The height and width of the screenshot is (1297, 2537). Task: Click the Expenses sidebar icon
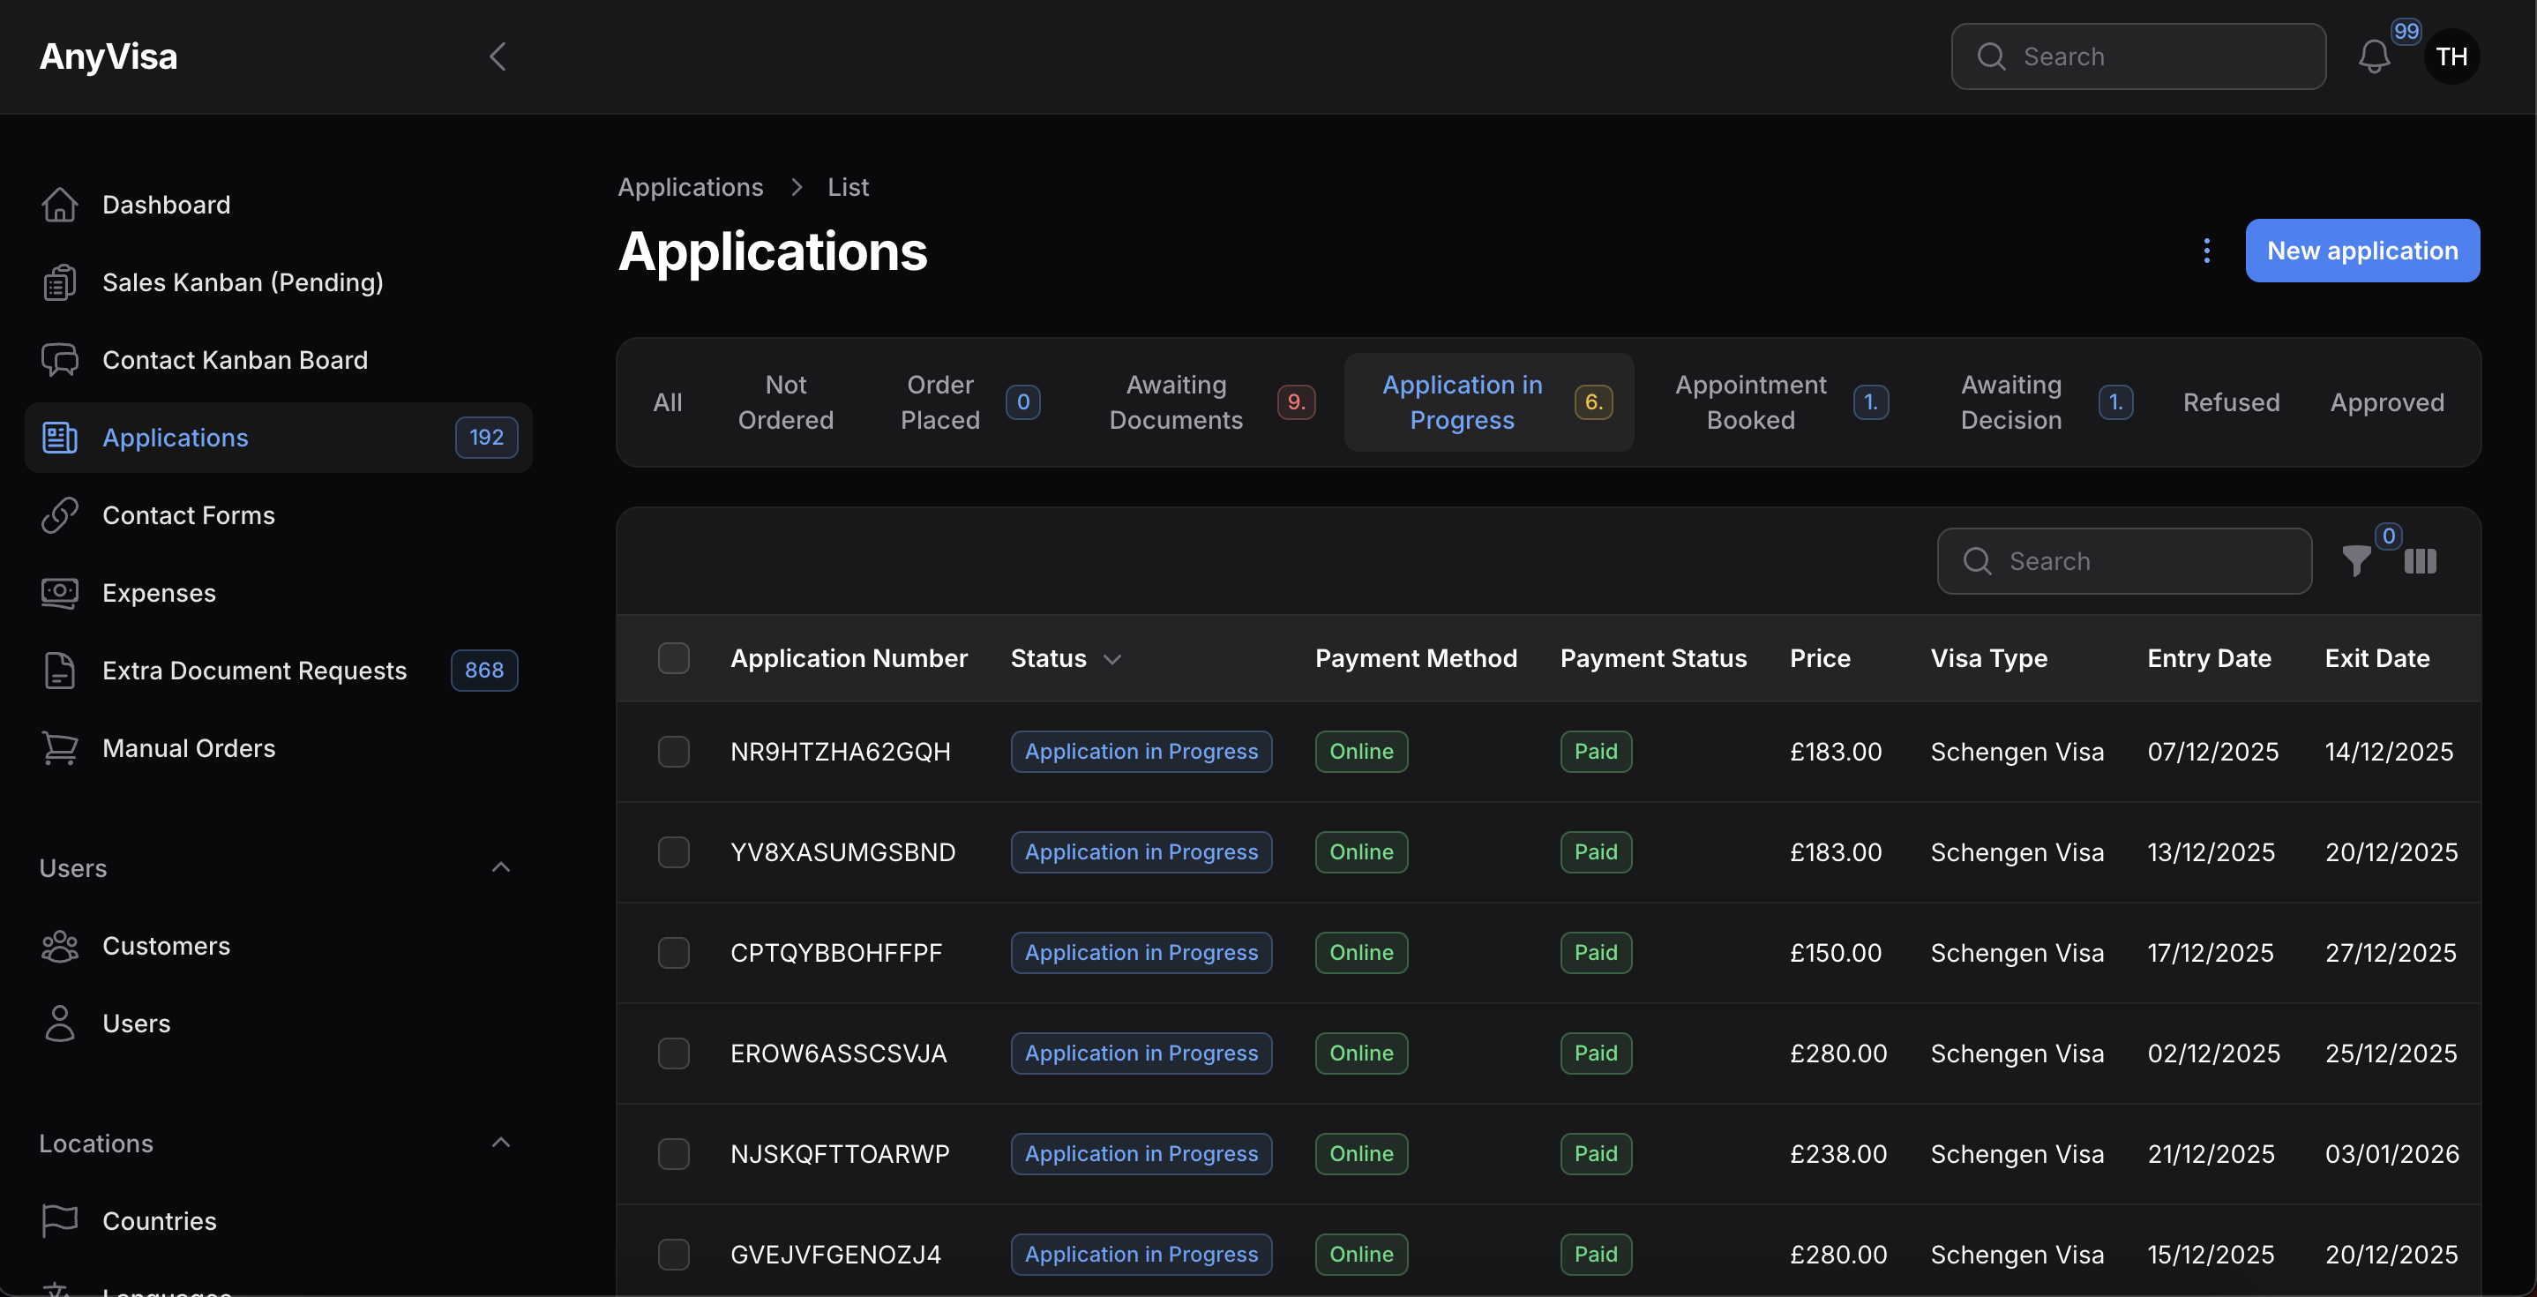[59, 592]
